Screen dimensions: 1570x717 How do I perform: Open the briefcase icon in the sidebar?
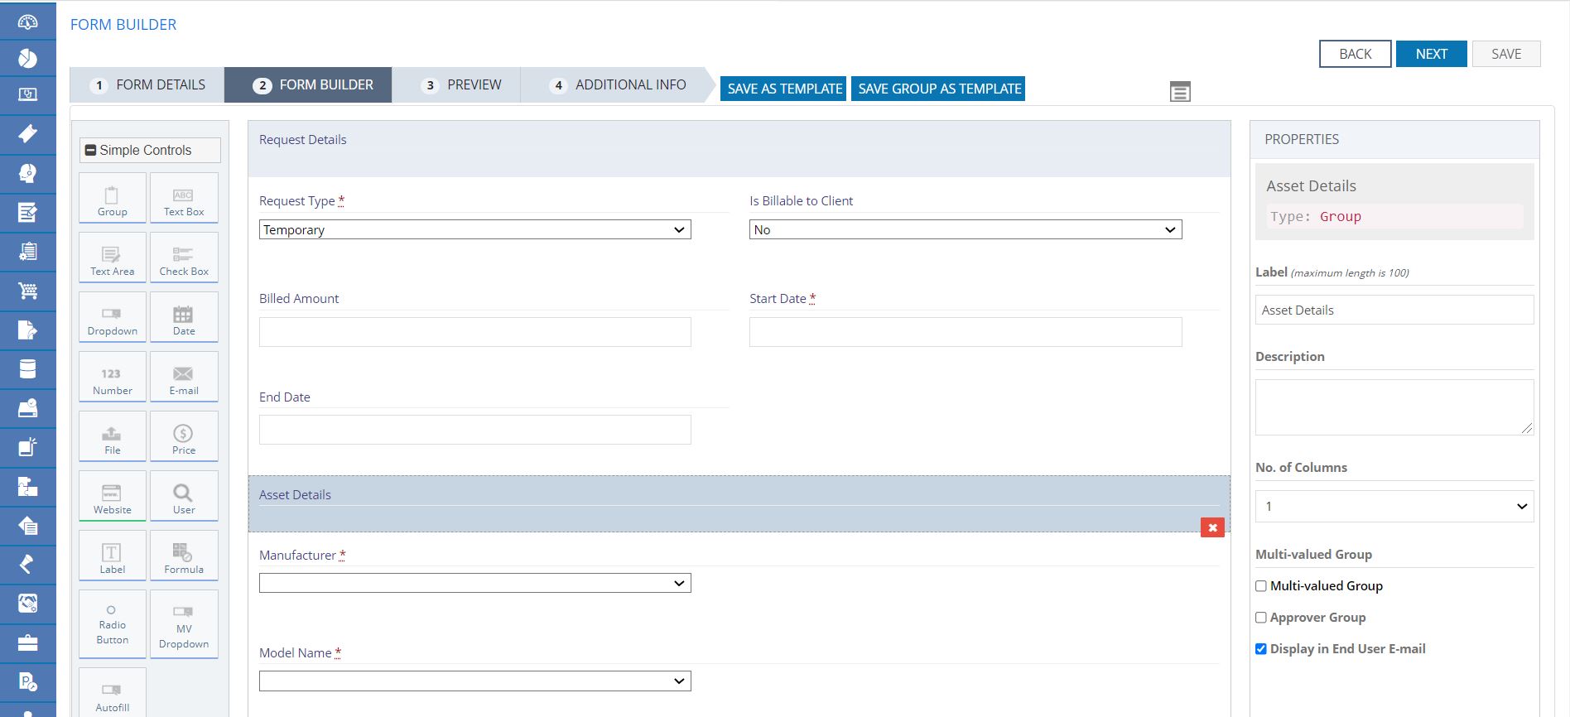pos(27,642)
